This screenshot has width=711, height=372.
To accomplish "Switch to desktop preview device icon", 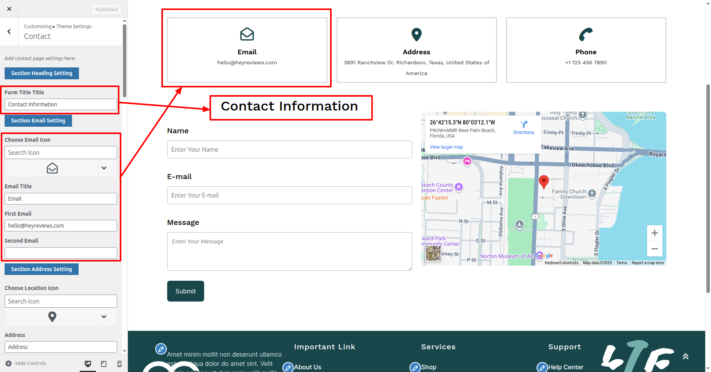I will click(x=88, y=364).
